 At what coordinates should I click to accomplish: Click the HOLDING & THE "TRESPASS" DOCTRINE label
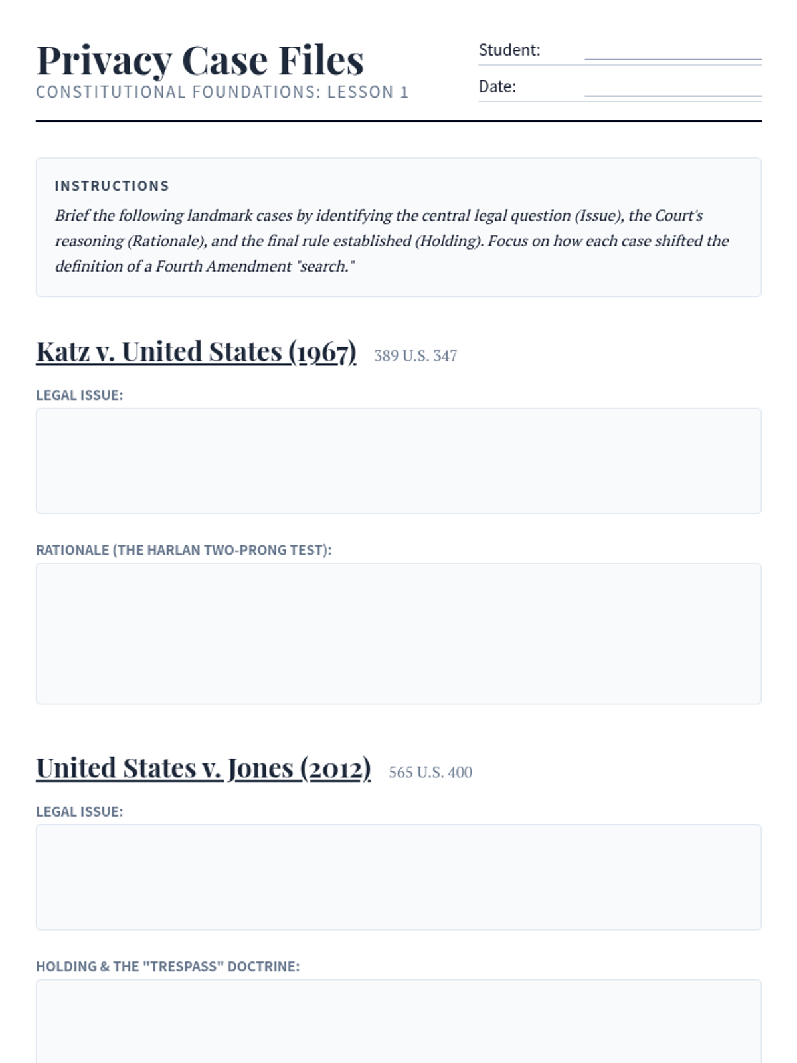[167, 967]
